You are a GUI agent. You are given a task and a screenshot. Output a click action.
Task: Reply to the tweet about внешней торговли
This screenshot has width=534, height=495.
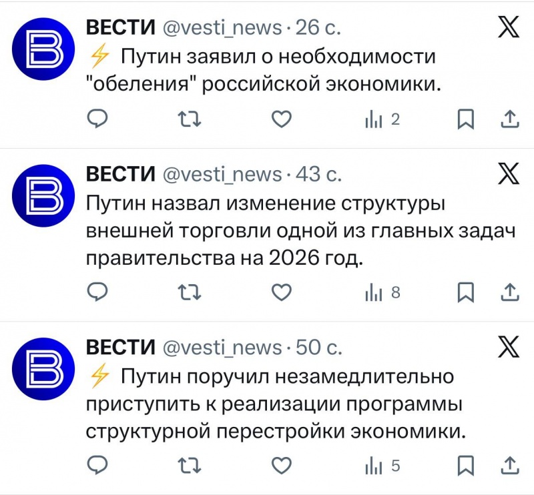point(98,292)
